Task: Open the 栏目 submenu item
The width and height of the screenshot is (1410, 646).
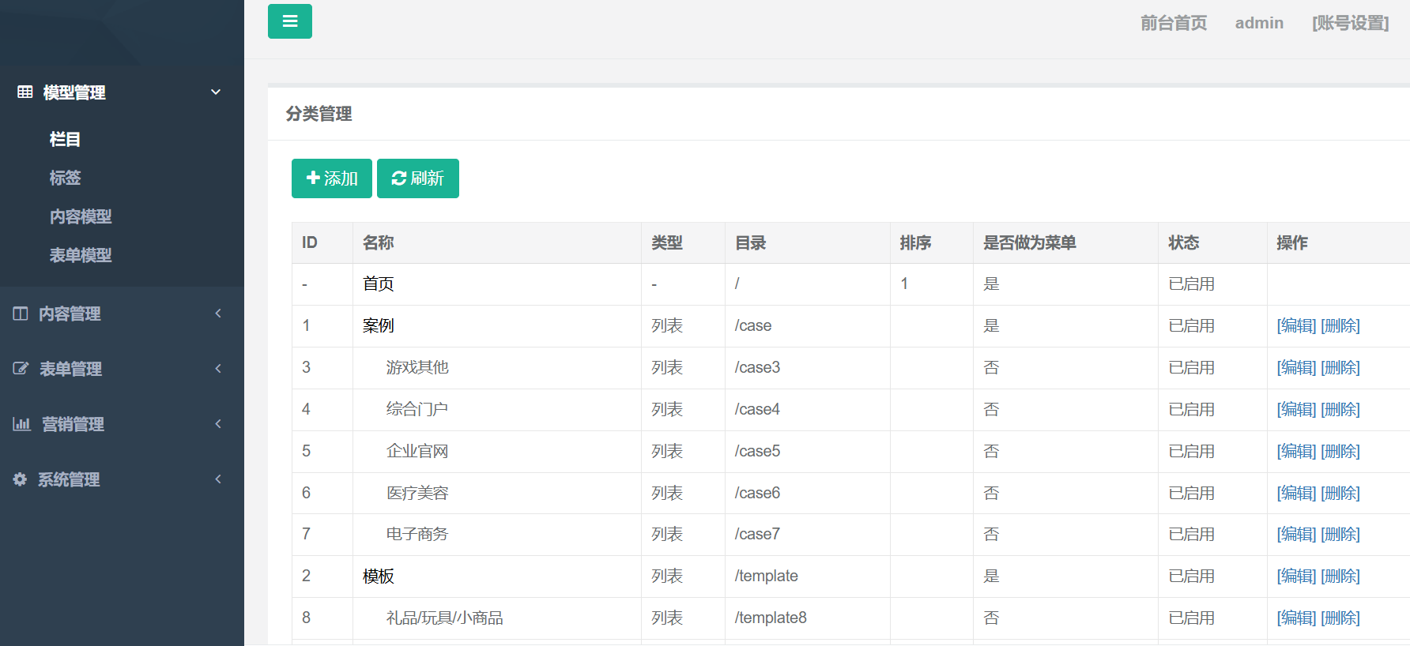Action: [x=65, y=139]
